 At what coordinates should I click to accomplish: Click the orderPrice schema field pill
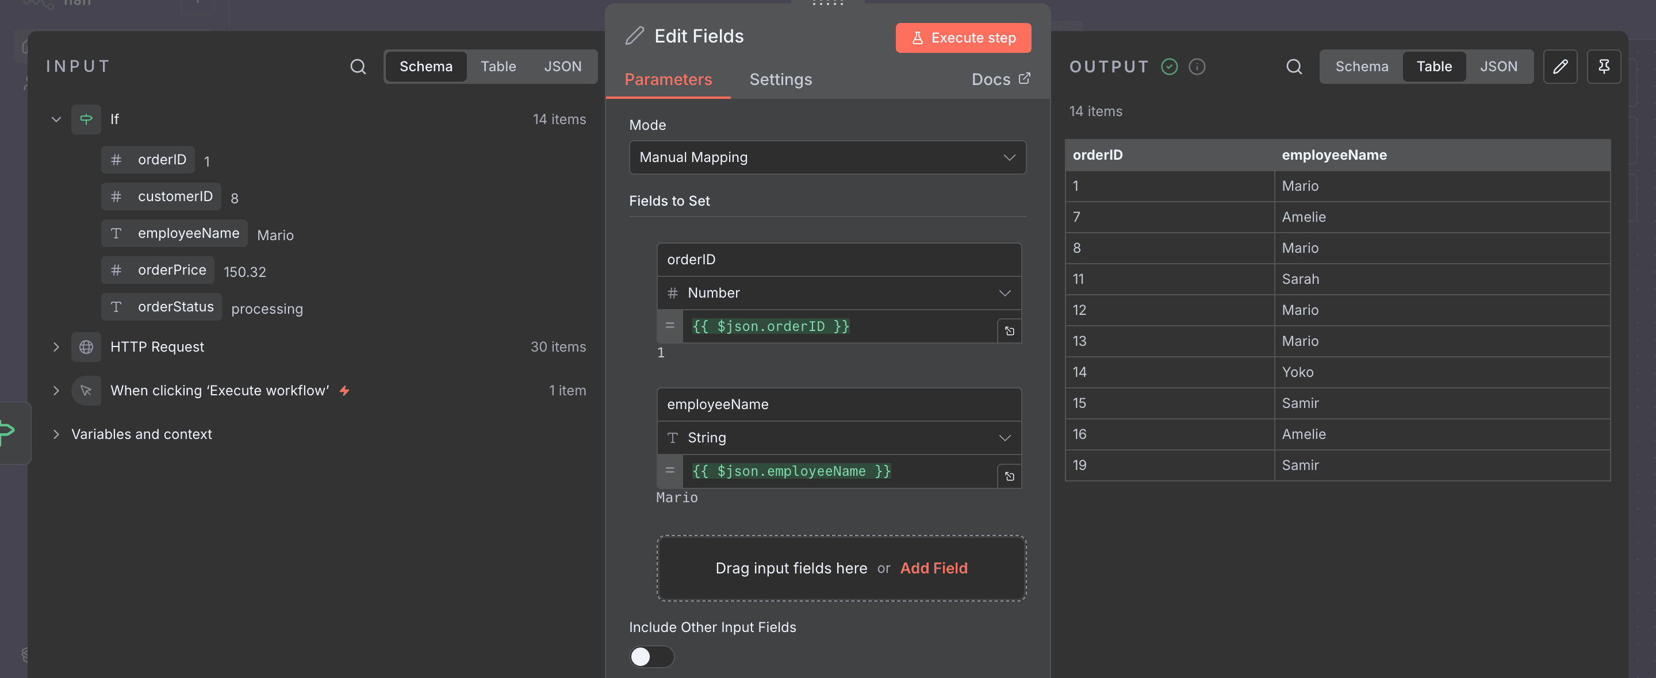pos(158,270)
